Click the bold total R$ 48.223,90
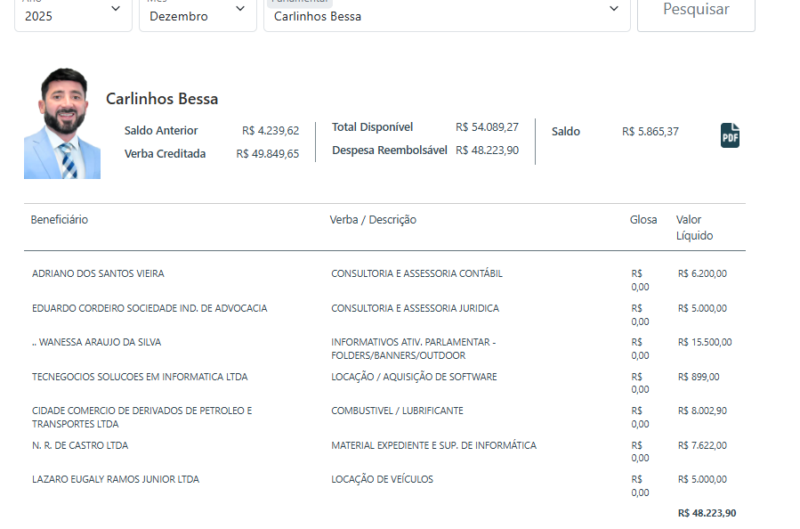 [x=707, y=514]
